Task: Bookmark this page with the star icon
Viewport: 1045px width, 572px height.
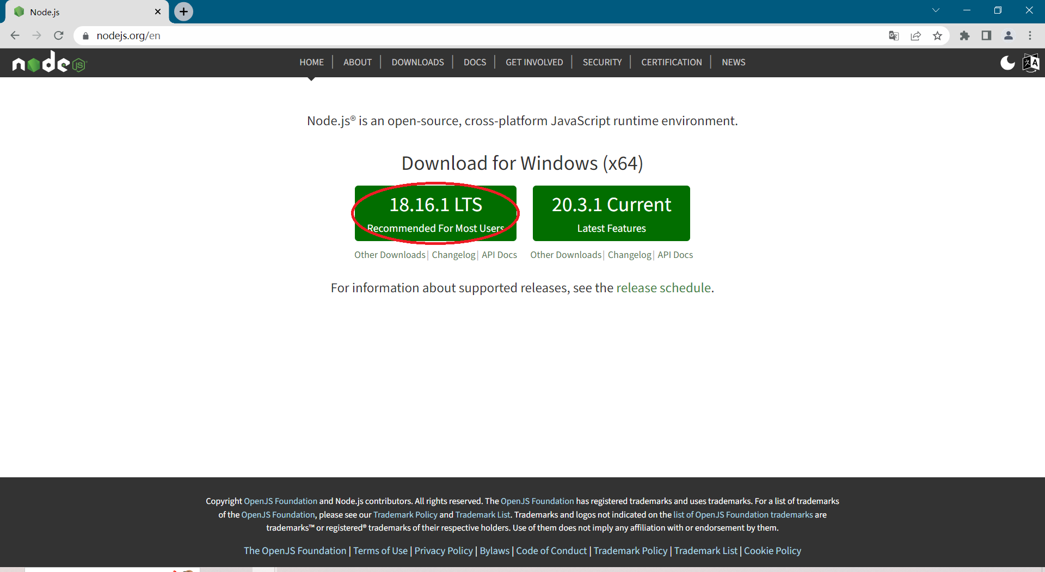Action: pyautogui.click(x=937, y=36)
